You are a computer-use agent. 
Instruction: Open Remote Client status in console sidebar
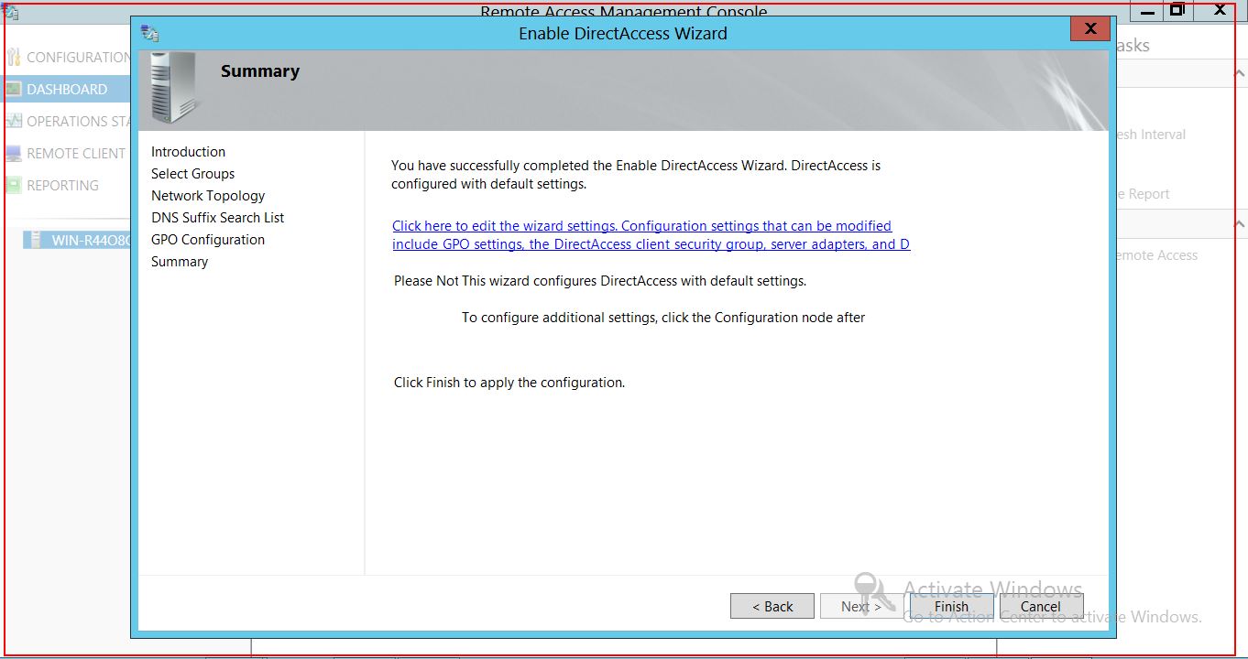click(76, 153)
